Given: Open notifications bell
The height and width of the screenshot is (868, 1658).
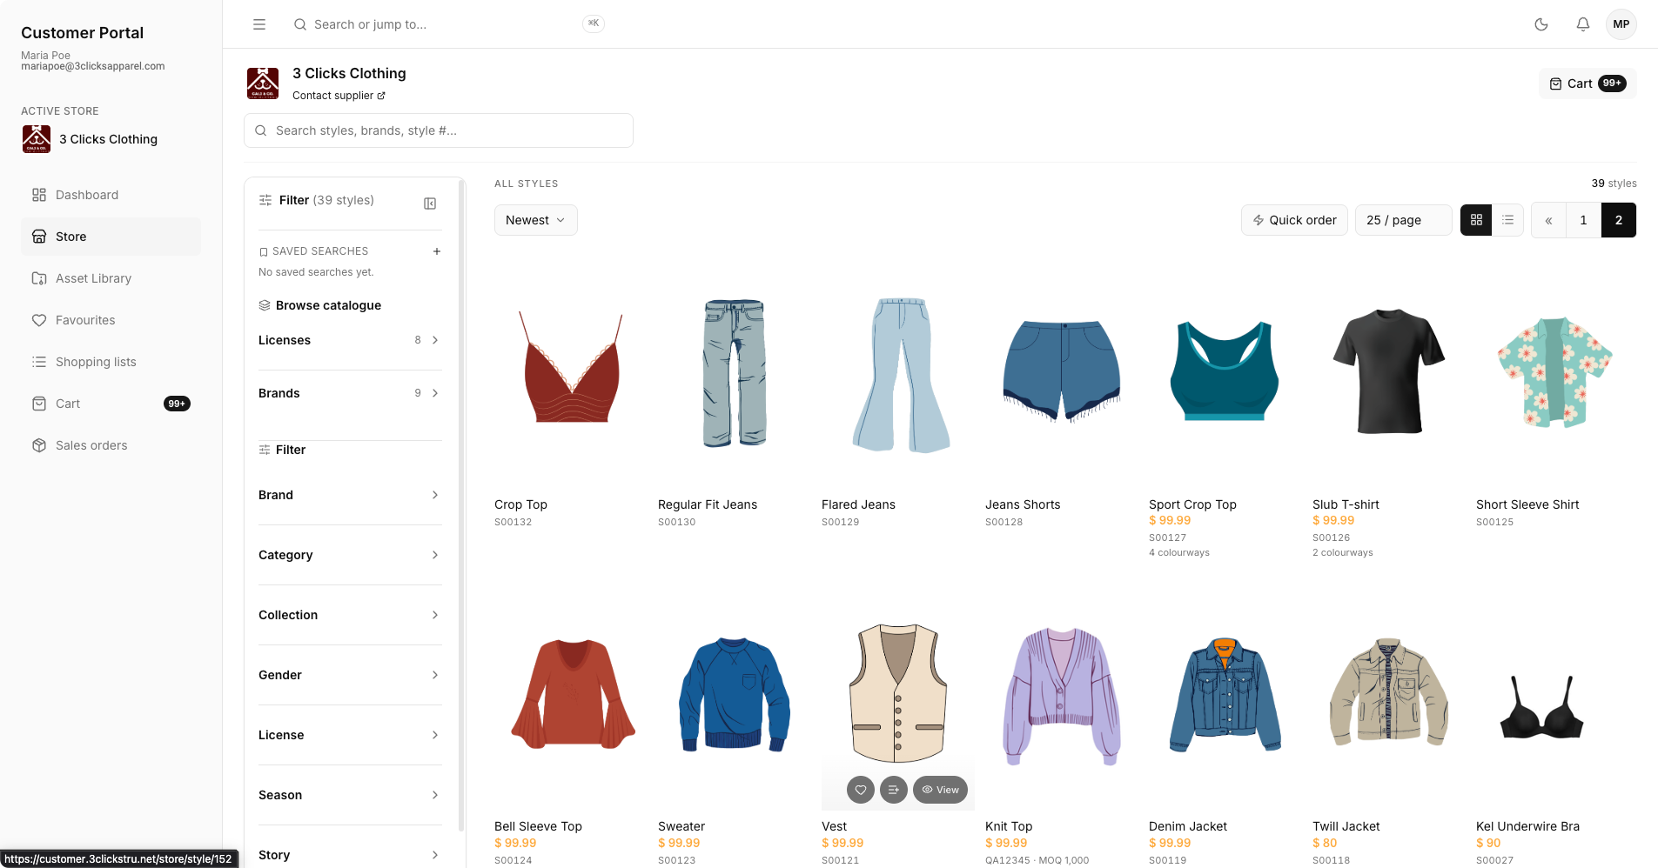Looking at the screenshot, I should pos(1583,24).
